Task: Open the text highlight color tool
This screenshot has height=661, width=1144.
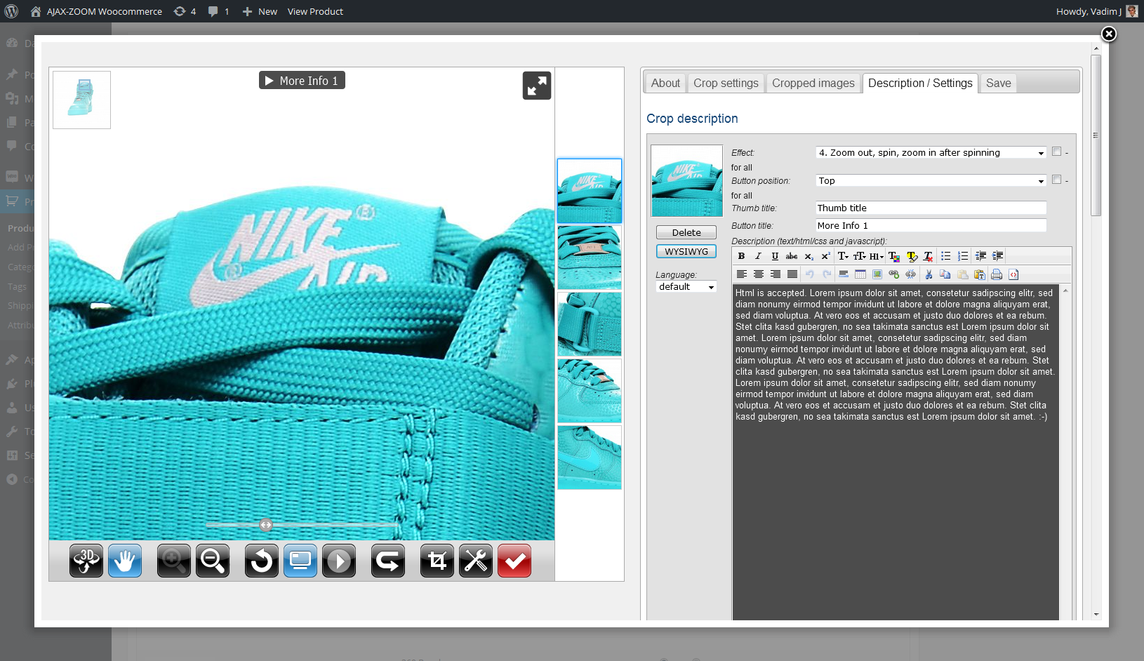Action: click(x=912, y=256)
